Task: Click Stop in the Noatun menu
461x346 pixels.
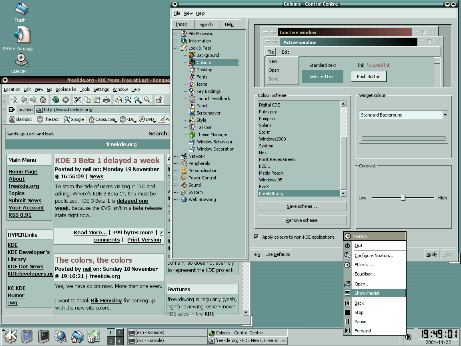Action: (375, 312)
